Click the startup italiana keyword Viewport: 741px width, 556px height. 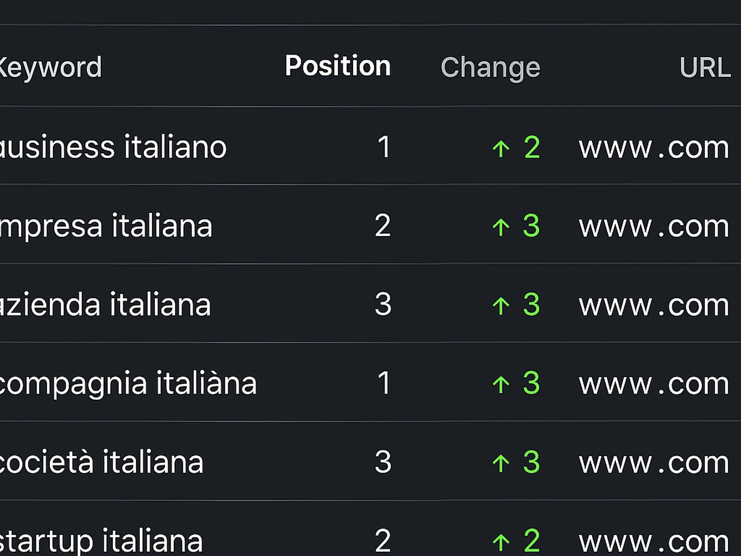pos(101,540)
